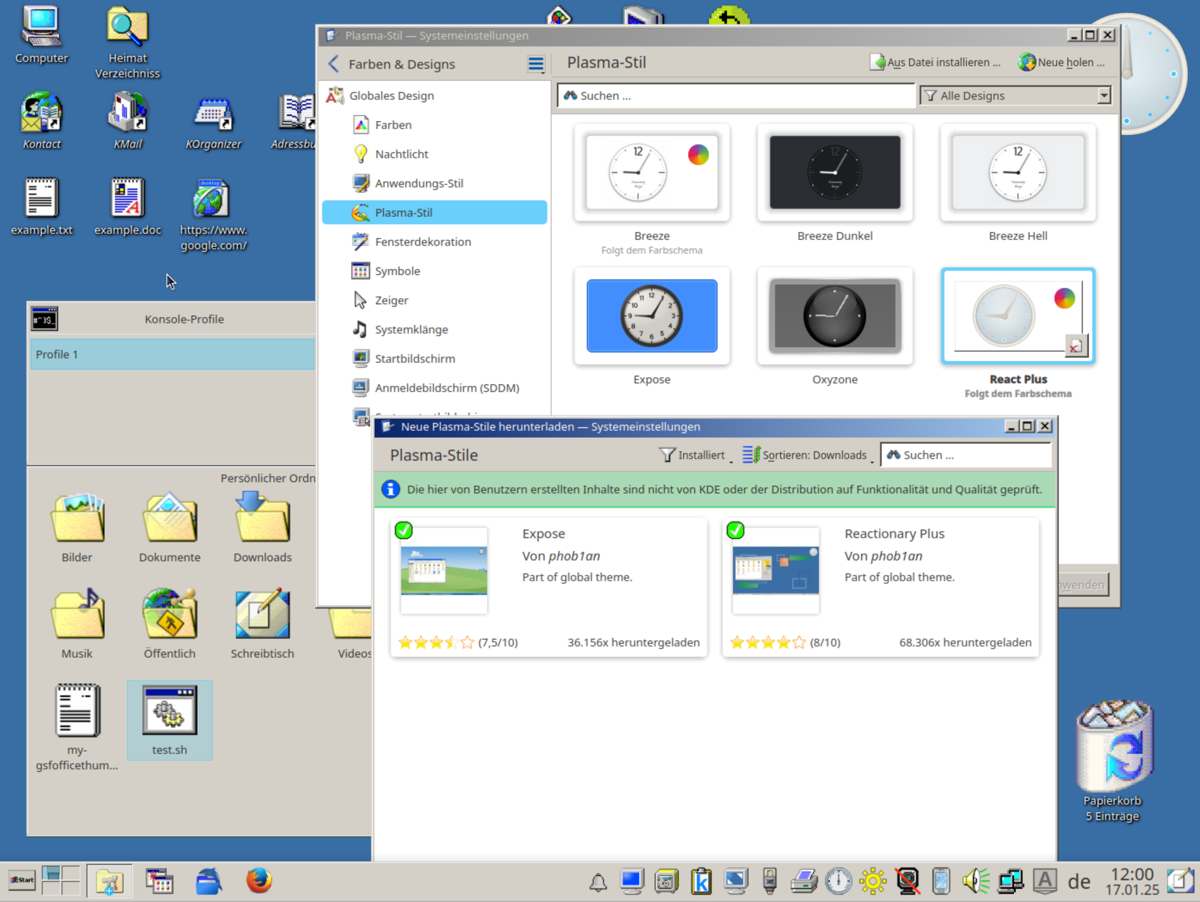Click the delete button on React Plus
This screenshot has width=1200, height=902.
1076,346
